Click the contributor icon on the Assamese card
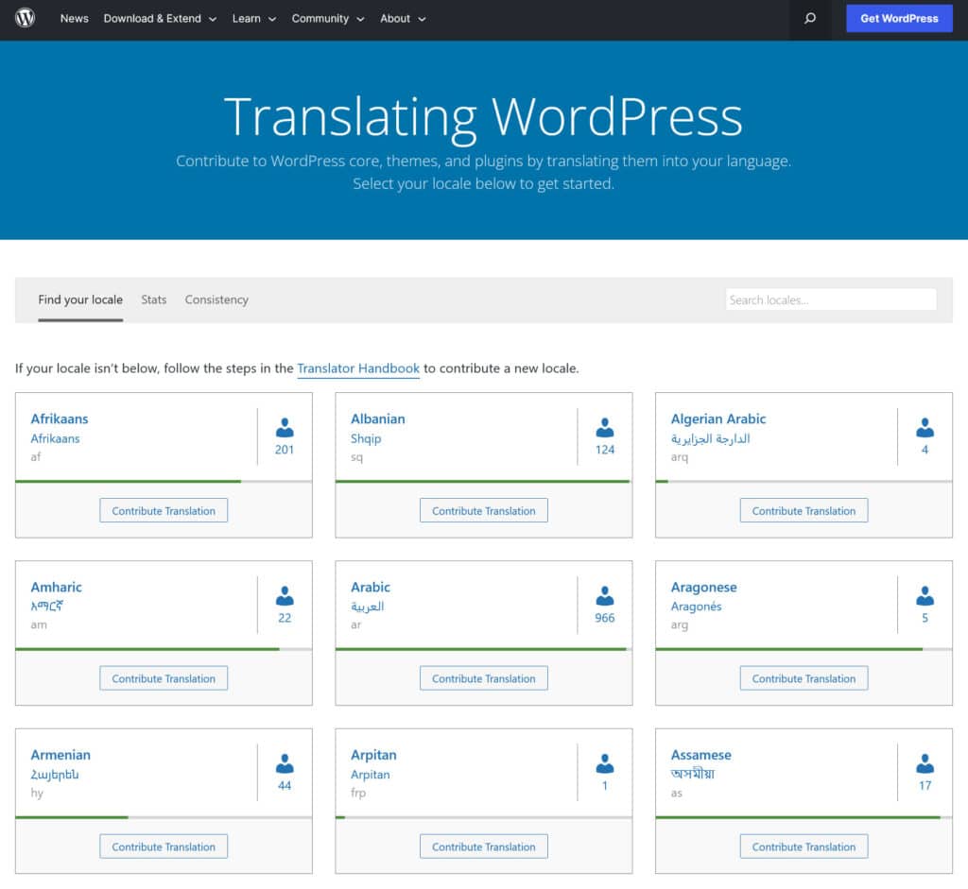 coord(925,763)
